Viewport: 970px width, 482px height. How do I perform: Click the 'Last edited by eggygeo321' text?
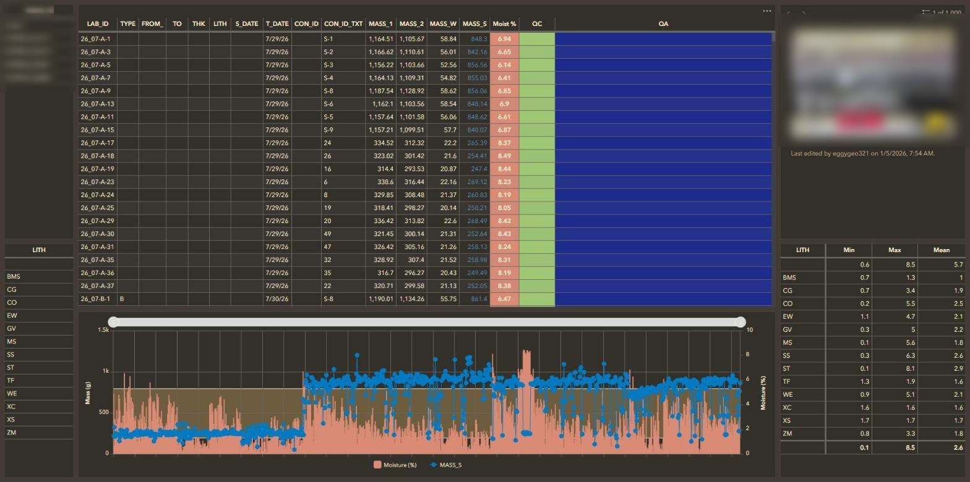862,153
